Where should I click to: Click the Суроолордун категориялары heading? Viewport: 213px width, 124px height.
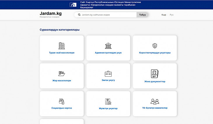(x=60, y=30)
